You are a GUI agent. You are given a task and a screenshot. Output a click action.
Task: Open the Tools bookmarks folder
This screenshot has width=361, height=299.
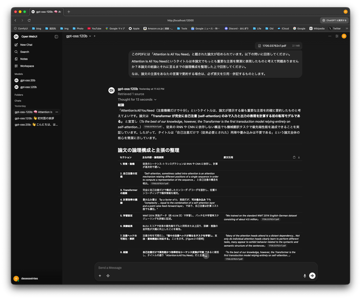point(182,29)
